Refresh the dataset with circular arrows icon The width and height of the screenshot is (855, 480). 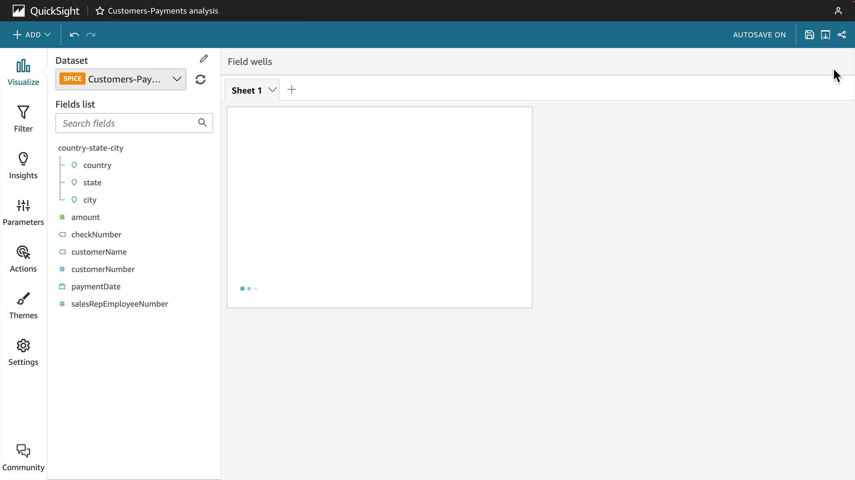pos(200,80)
